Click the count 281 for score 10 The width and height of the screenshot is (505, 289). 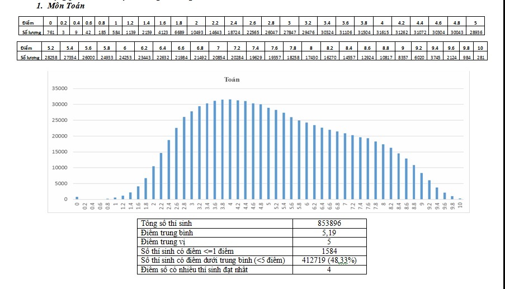480,57
